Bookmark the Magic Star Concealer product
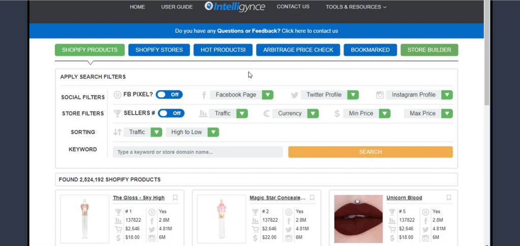Viewport: 520px width, 246px height. [x=312, y=198]
